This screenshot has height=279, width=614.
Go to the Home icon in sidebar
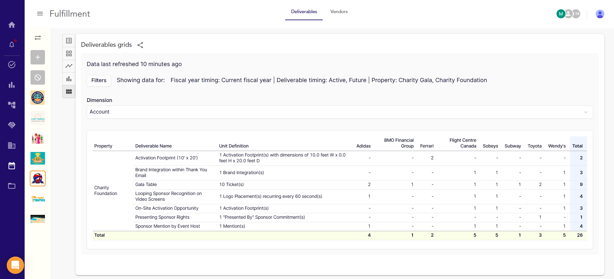(x=12, y=25)
